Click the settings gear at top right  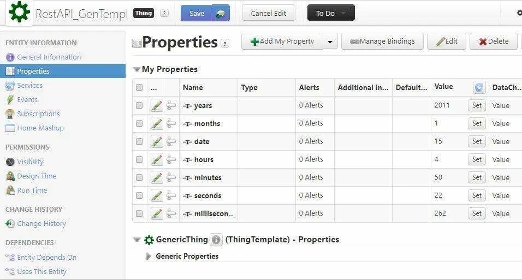click(x=519, y=13)
